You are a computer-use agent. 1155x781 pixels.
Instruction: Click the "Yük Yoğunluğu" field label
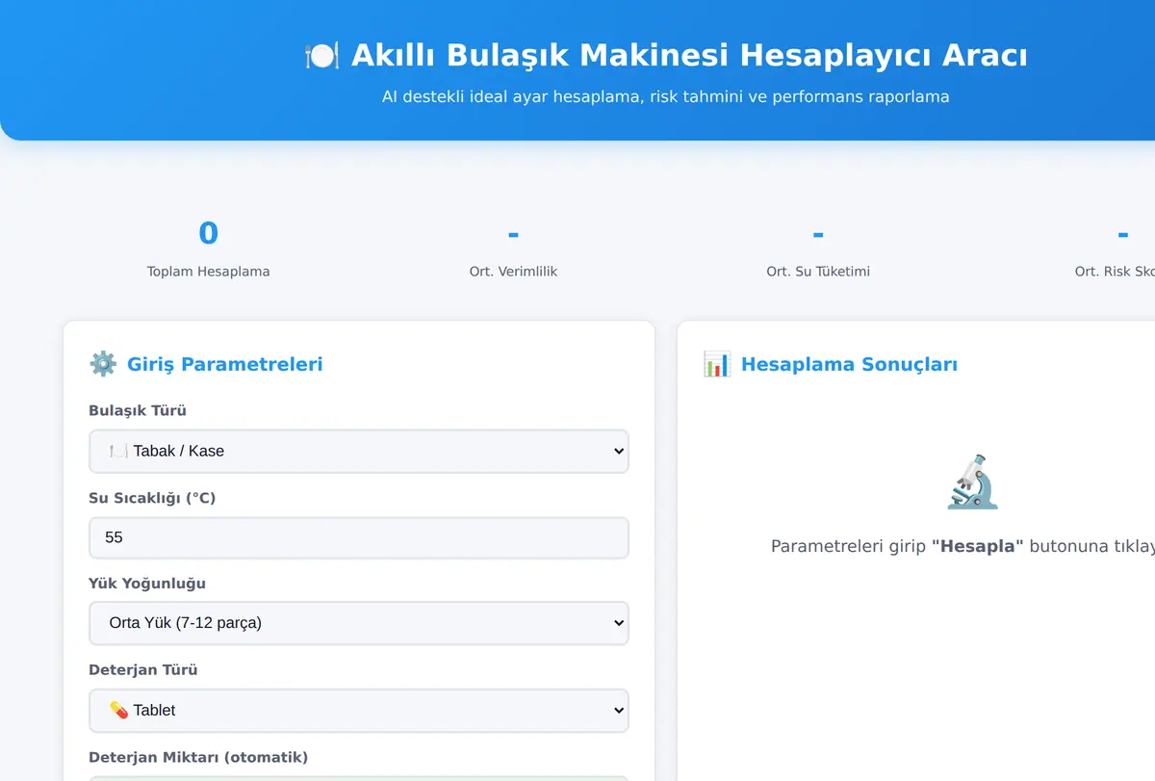tap(147, 584)
